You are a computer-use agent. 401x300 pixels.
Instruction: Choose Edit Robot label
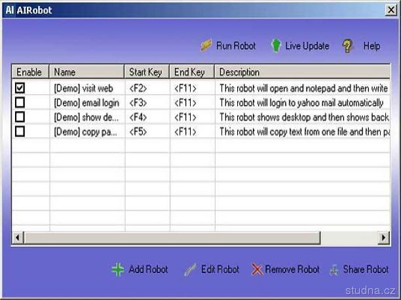tap(220, 269)
